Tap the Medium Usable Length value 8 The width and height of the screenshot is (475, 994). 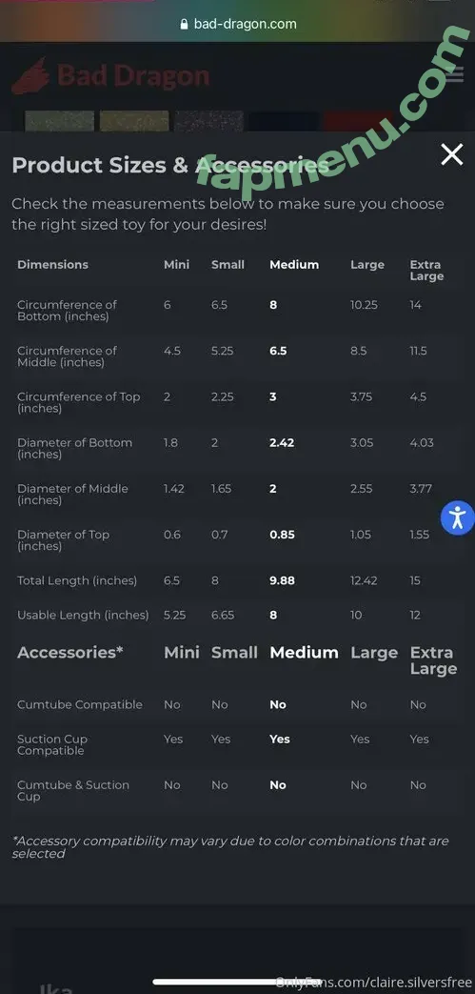click(x=273, y=615)
